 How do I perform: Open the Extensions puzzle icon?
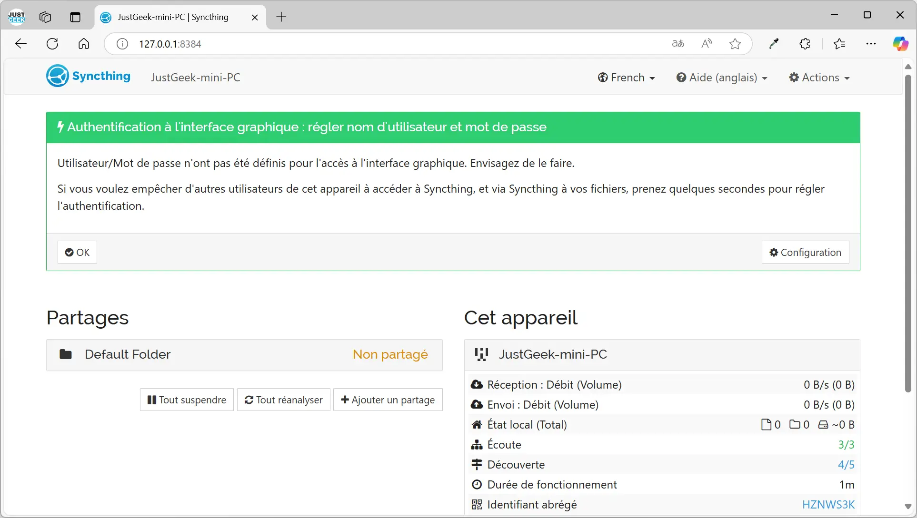805,44
